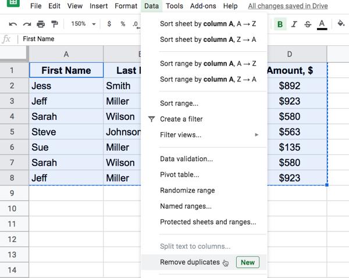Click the Redo arrow icon
The image size is (349, 278).
(x=27, y=24)
